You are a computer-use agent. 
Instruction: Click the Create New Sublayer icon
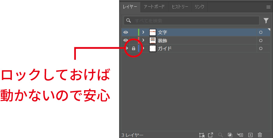coord(240,135)
